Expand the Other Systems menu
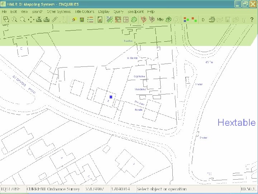 tap(59, 11)
